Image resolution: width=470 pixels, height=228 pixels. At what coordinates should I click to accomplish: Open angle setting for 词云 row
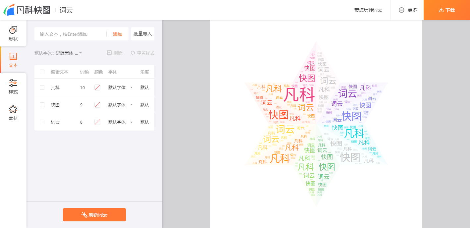pos(145,122)
